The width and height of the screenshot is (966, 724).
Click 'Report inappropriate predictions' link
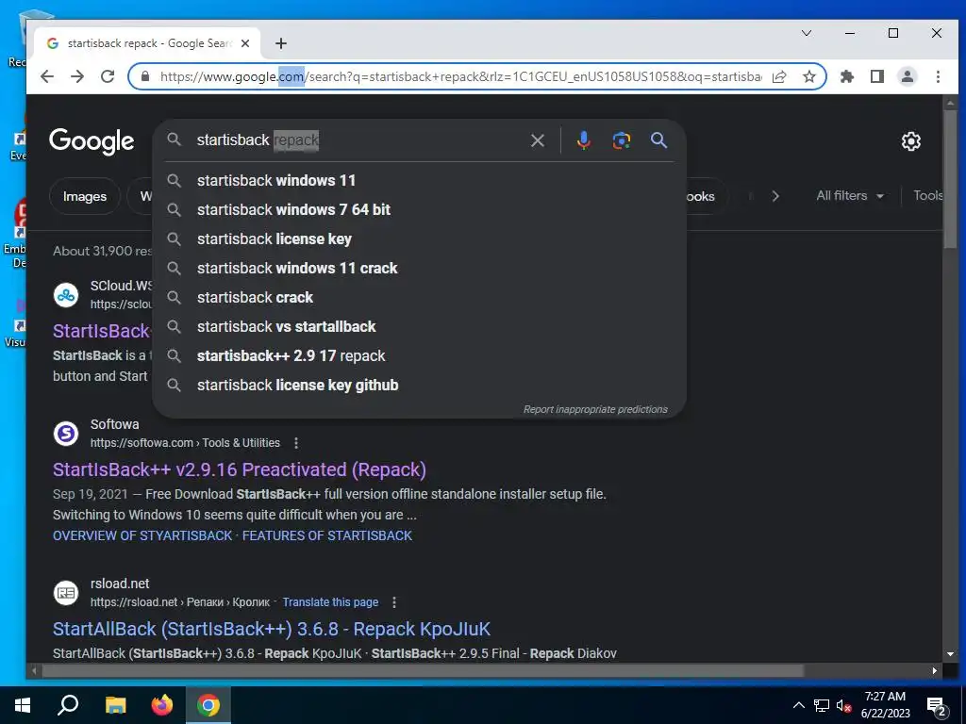pyautogui.click(x=595, y=409)
